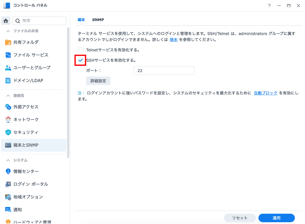305x224 pixels.
Task: Select 通知 text label
Action: tap(18, 210)
